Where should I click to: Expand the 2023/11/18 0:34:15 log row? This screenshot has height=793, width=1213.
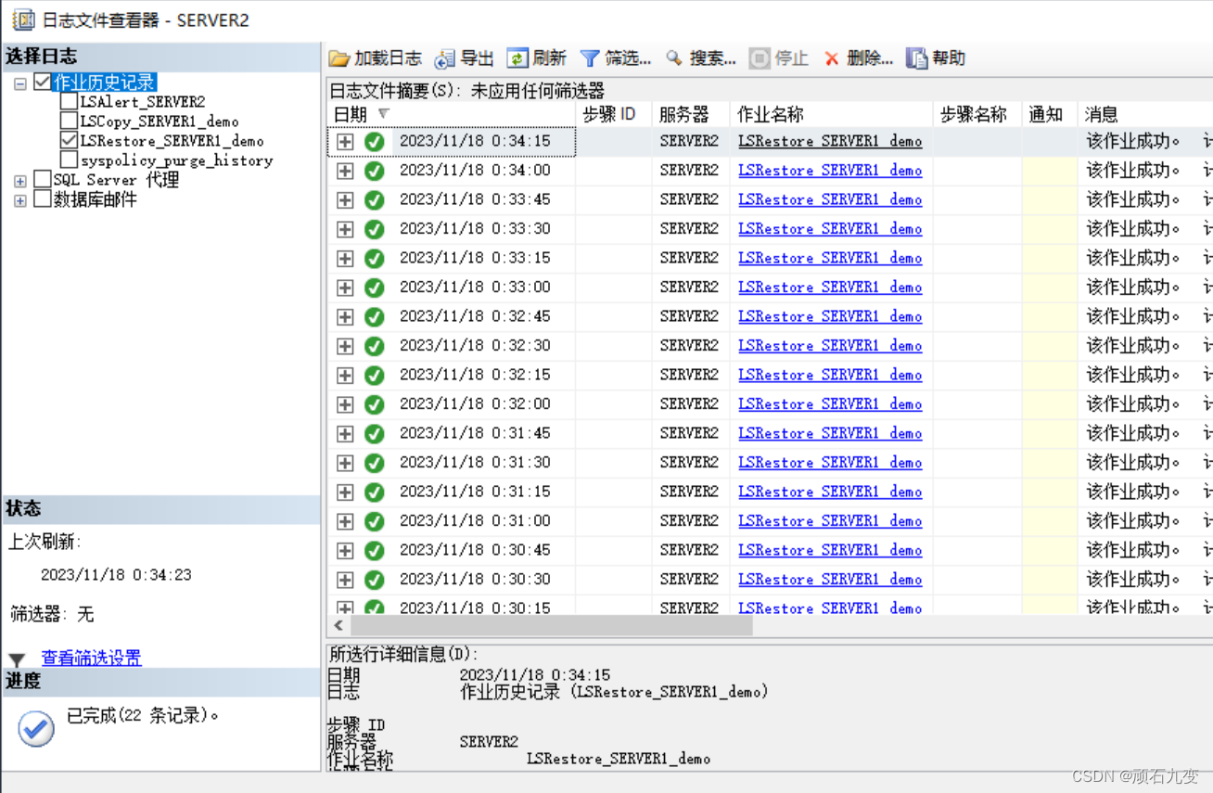coord(345,142)
